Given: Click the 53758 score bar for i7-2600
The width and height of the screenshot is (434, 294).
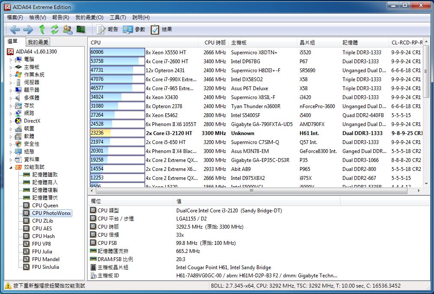Looking at the screenshot, I should 117,62.
